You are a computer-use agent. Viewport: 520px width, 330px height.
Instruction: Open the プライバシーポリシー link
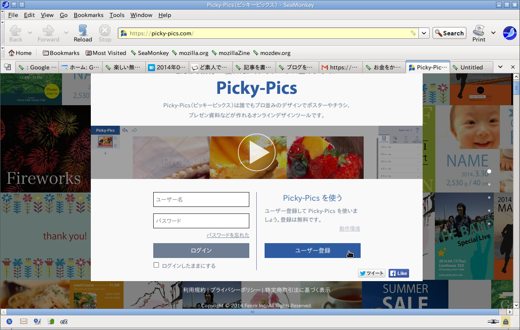pyautogui.click(x=235, y=290)
